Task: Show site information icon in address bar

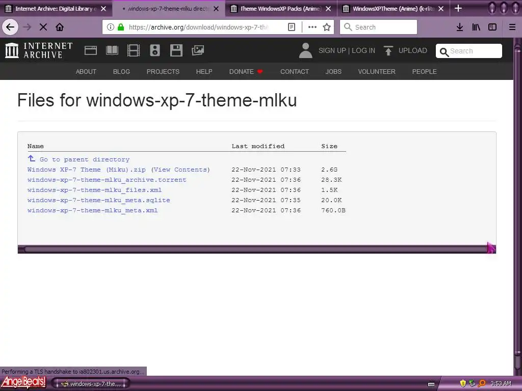Action: (x=111, y=27)
